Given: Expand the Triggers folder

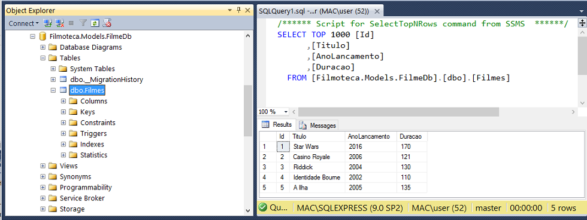Looking at the screenshot, I should click(x=63, y=134).
